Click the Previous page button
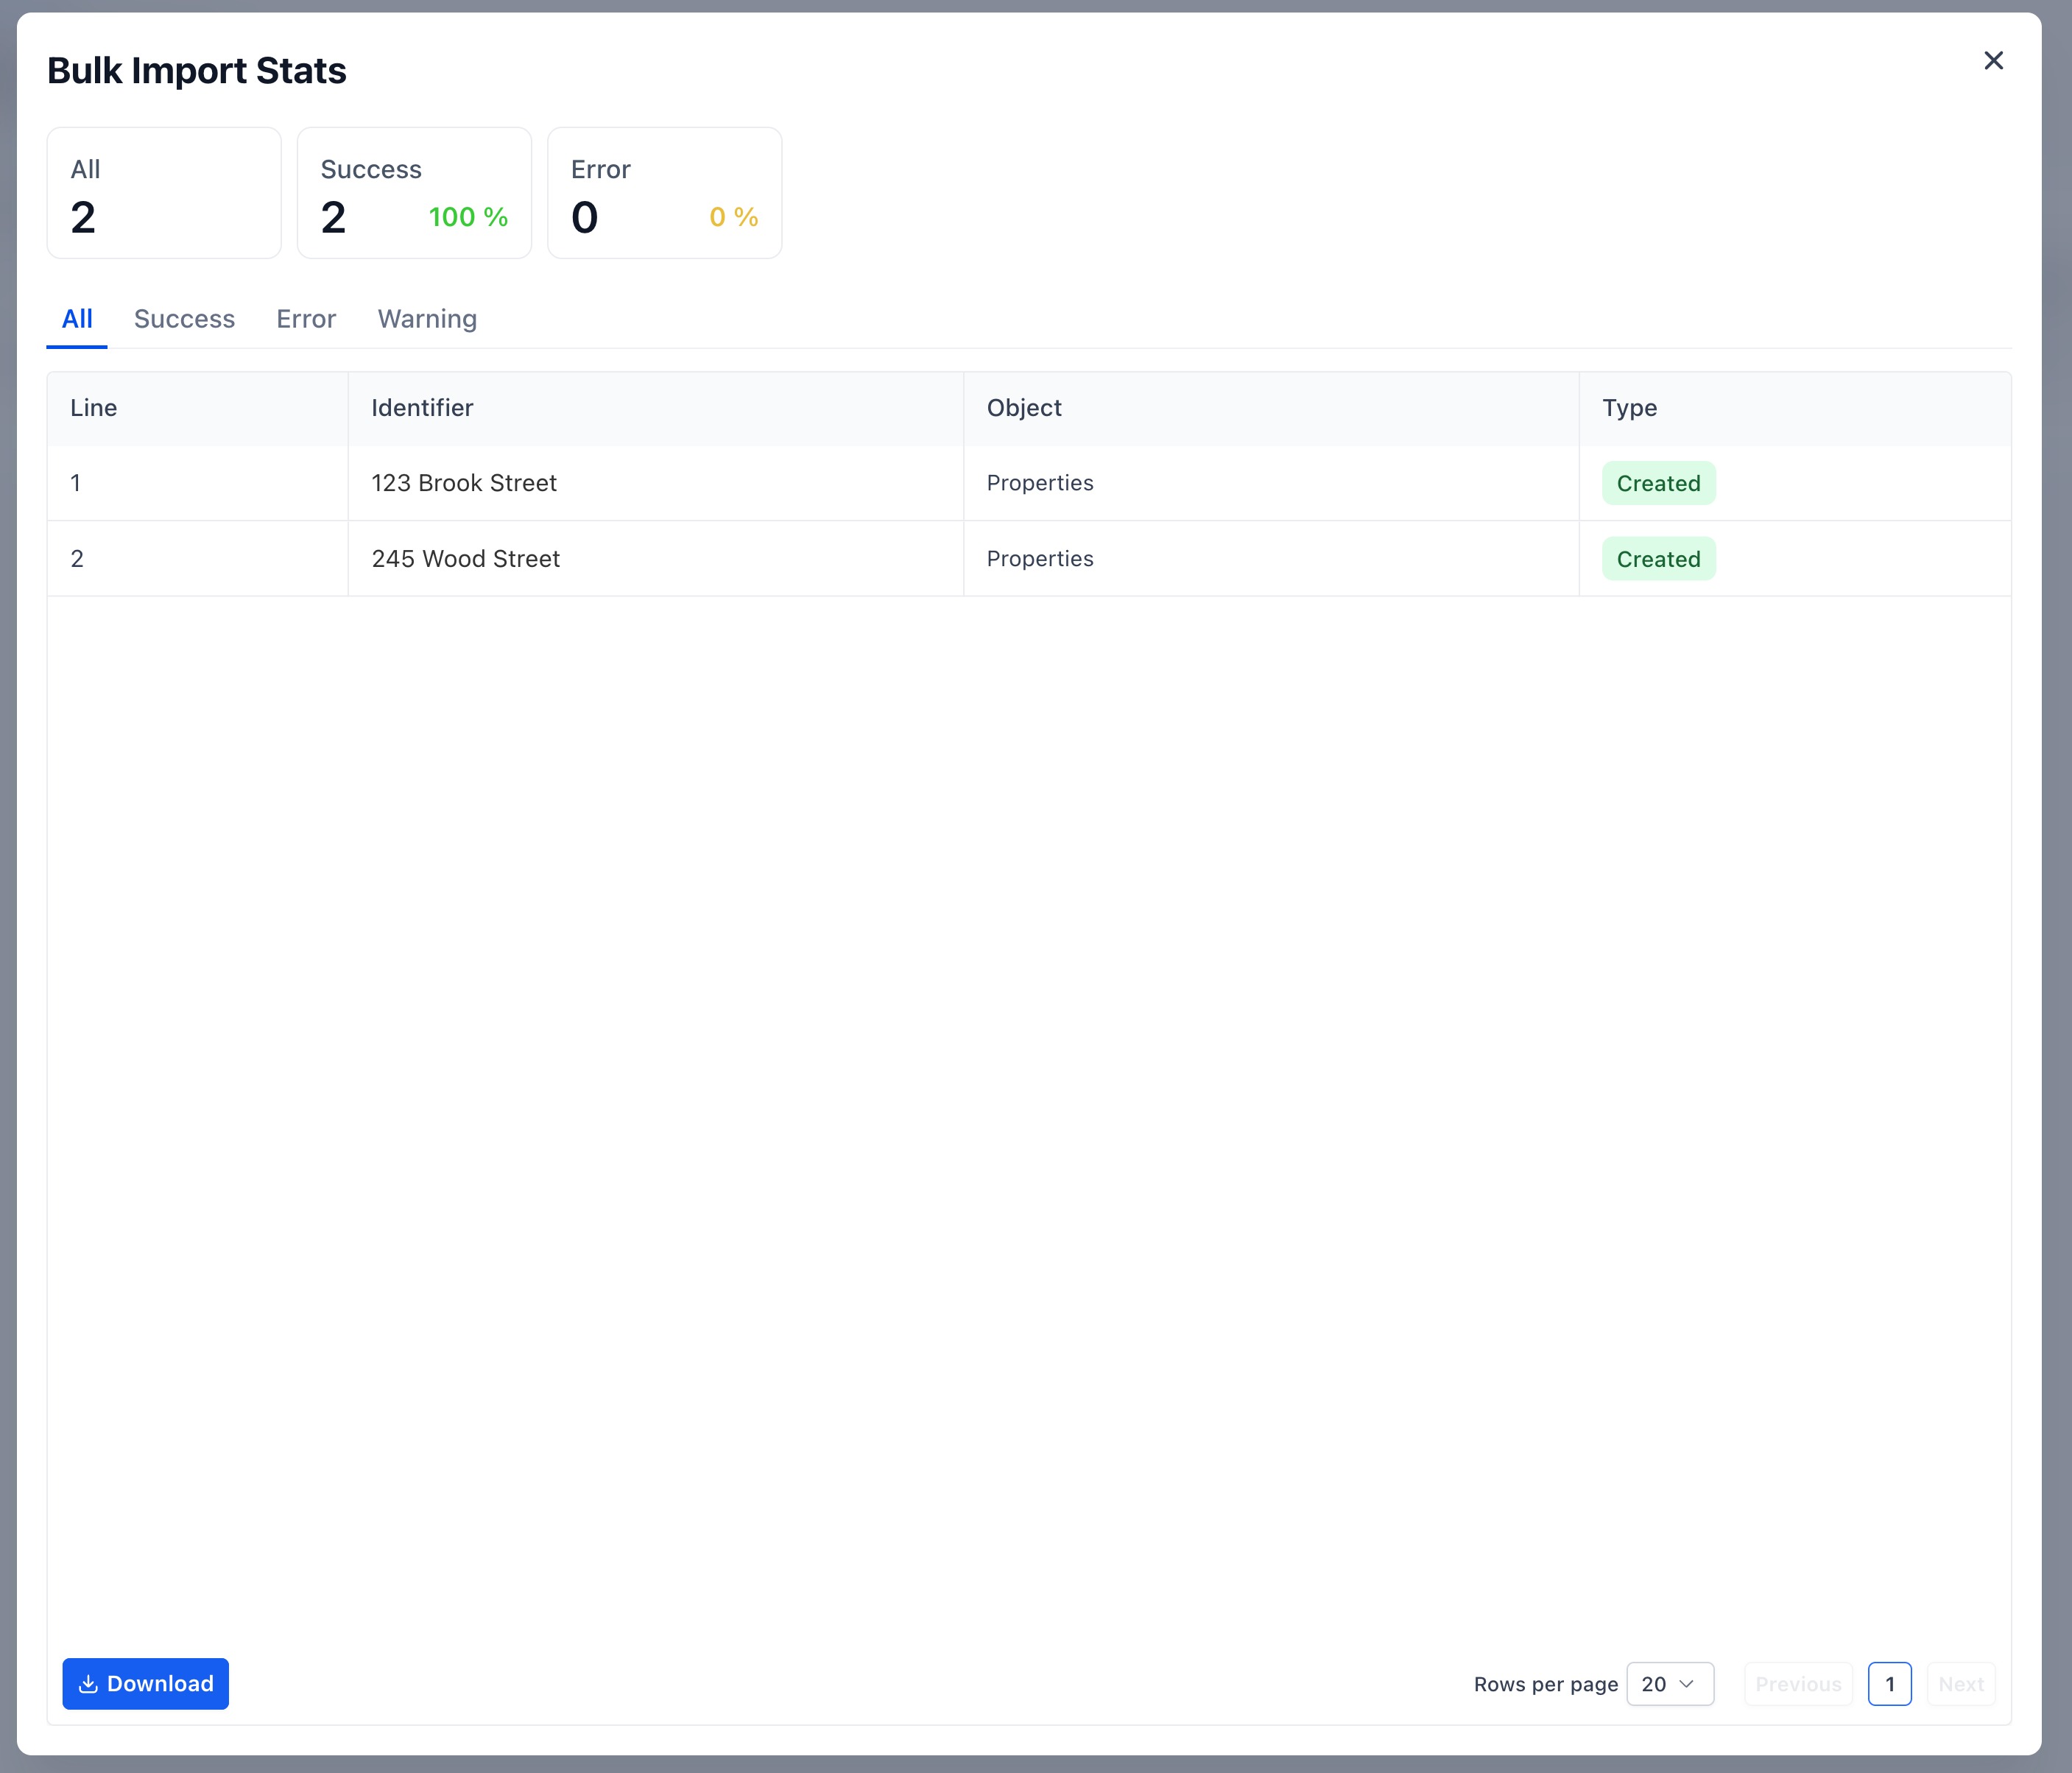Screen dimensions: 2072x1773 click(1797, 1684)
